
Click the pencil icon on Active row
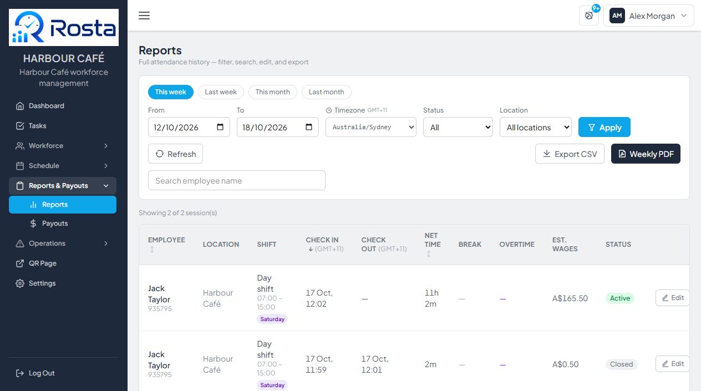665,298
